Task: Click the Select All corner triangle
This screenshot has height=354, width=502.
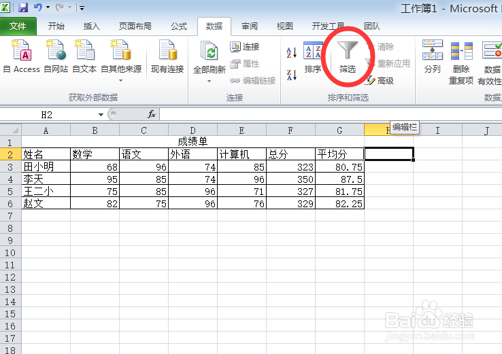Action: pyautogui.click(x=11, y=130)
